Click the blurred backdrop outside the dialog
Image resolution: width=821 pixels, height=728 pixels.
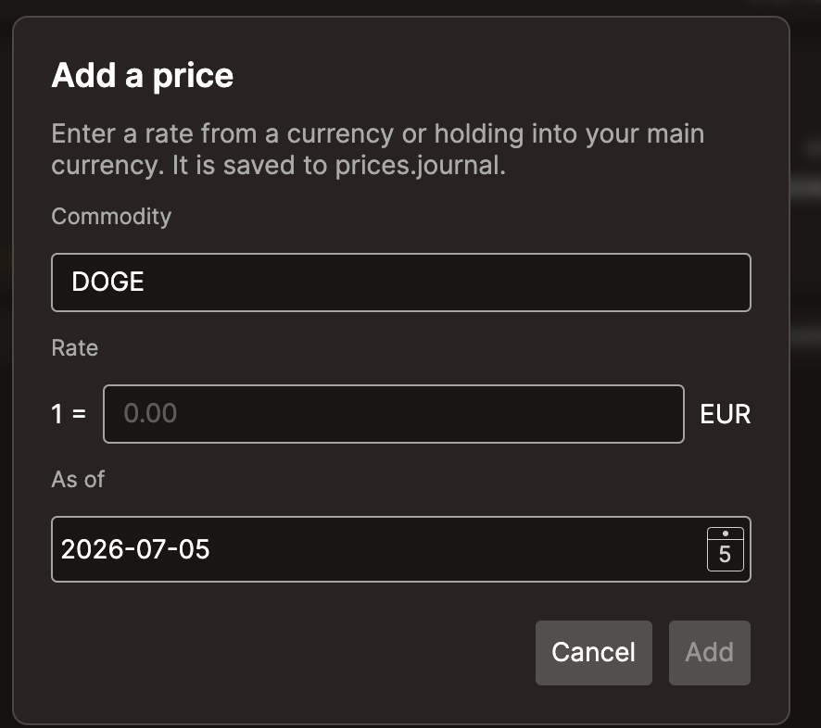806,367
